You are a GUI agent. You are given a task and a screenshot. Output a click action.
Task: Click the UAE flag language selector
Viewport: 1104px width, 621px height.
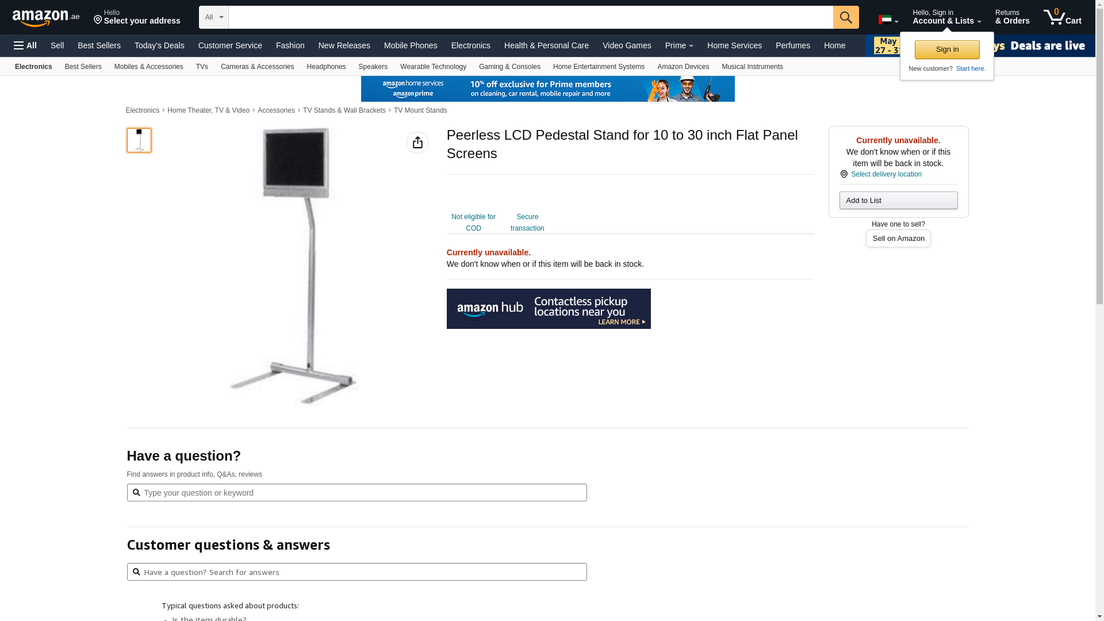tap(888, 20)
